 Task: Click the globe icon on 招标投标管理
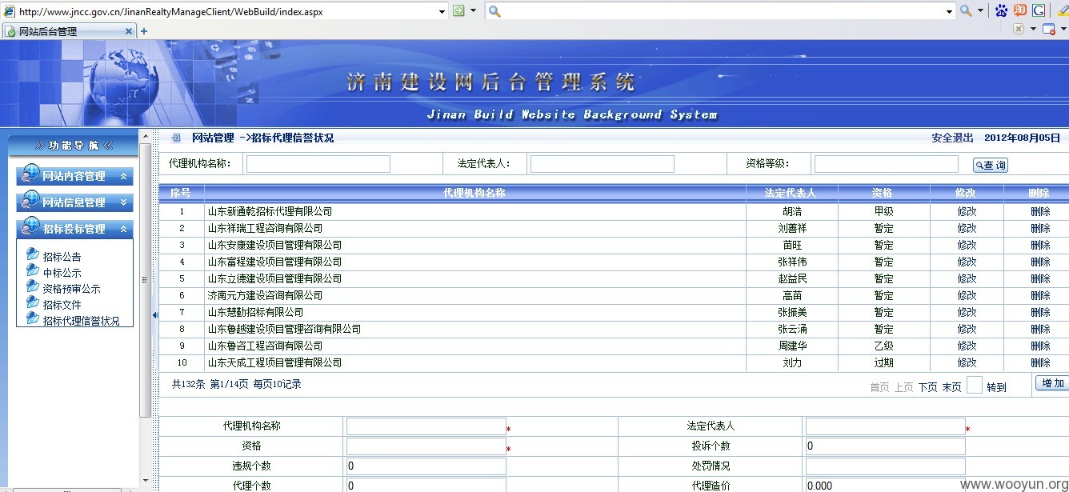click(30, 226)
